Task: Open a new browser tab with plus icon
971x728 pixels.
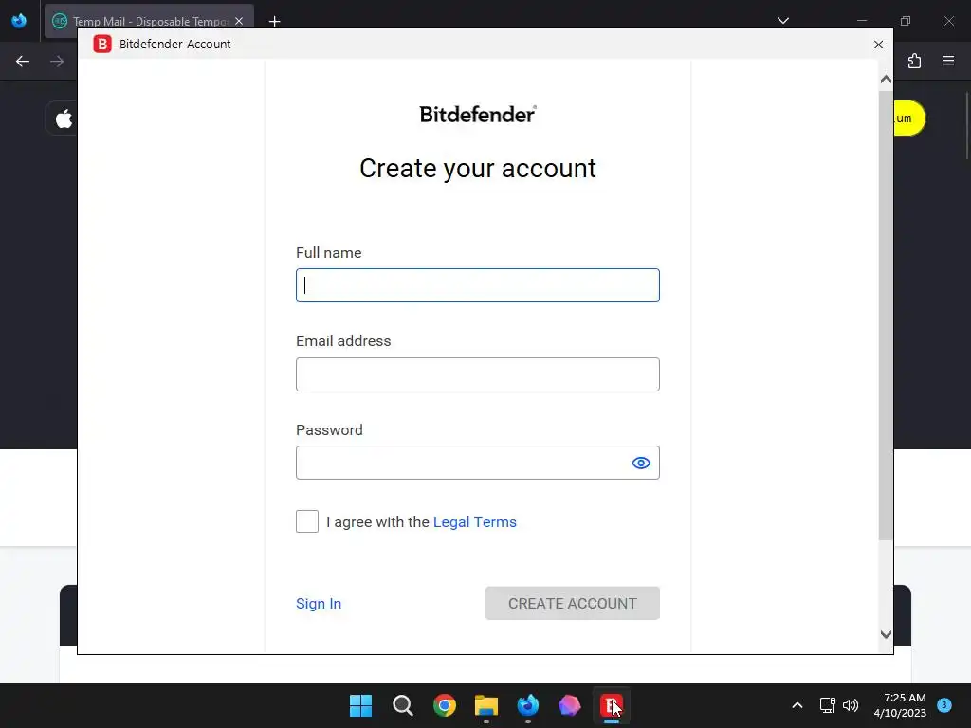Action: click(274, 22)
